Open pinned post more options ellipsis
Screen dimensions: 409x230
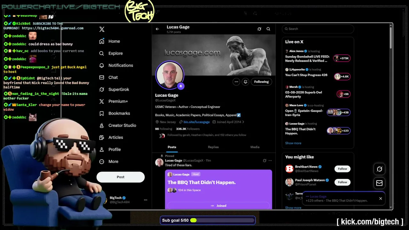point(270,161)
